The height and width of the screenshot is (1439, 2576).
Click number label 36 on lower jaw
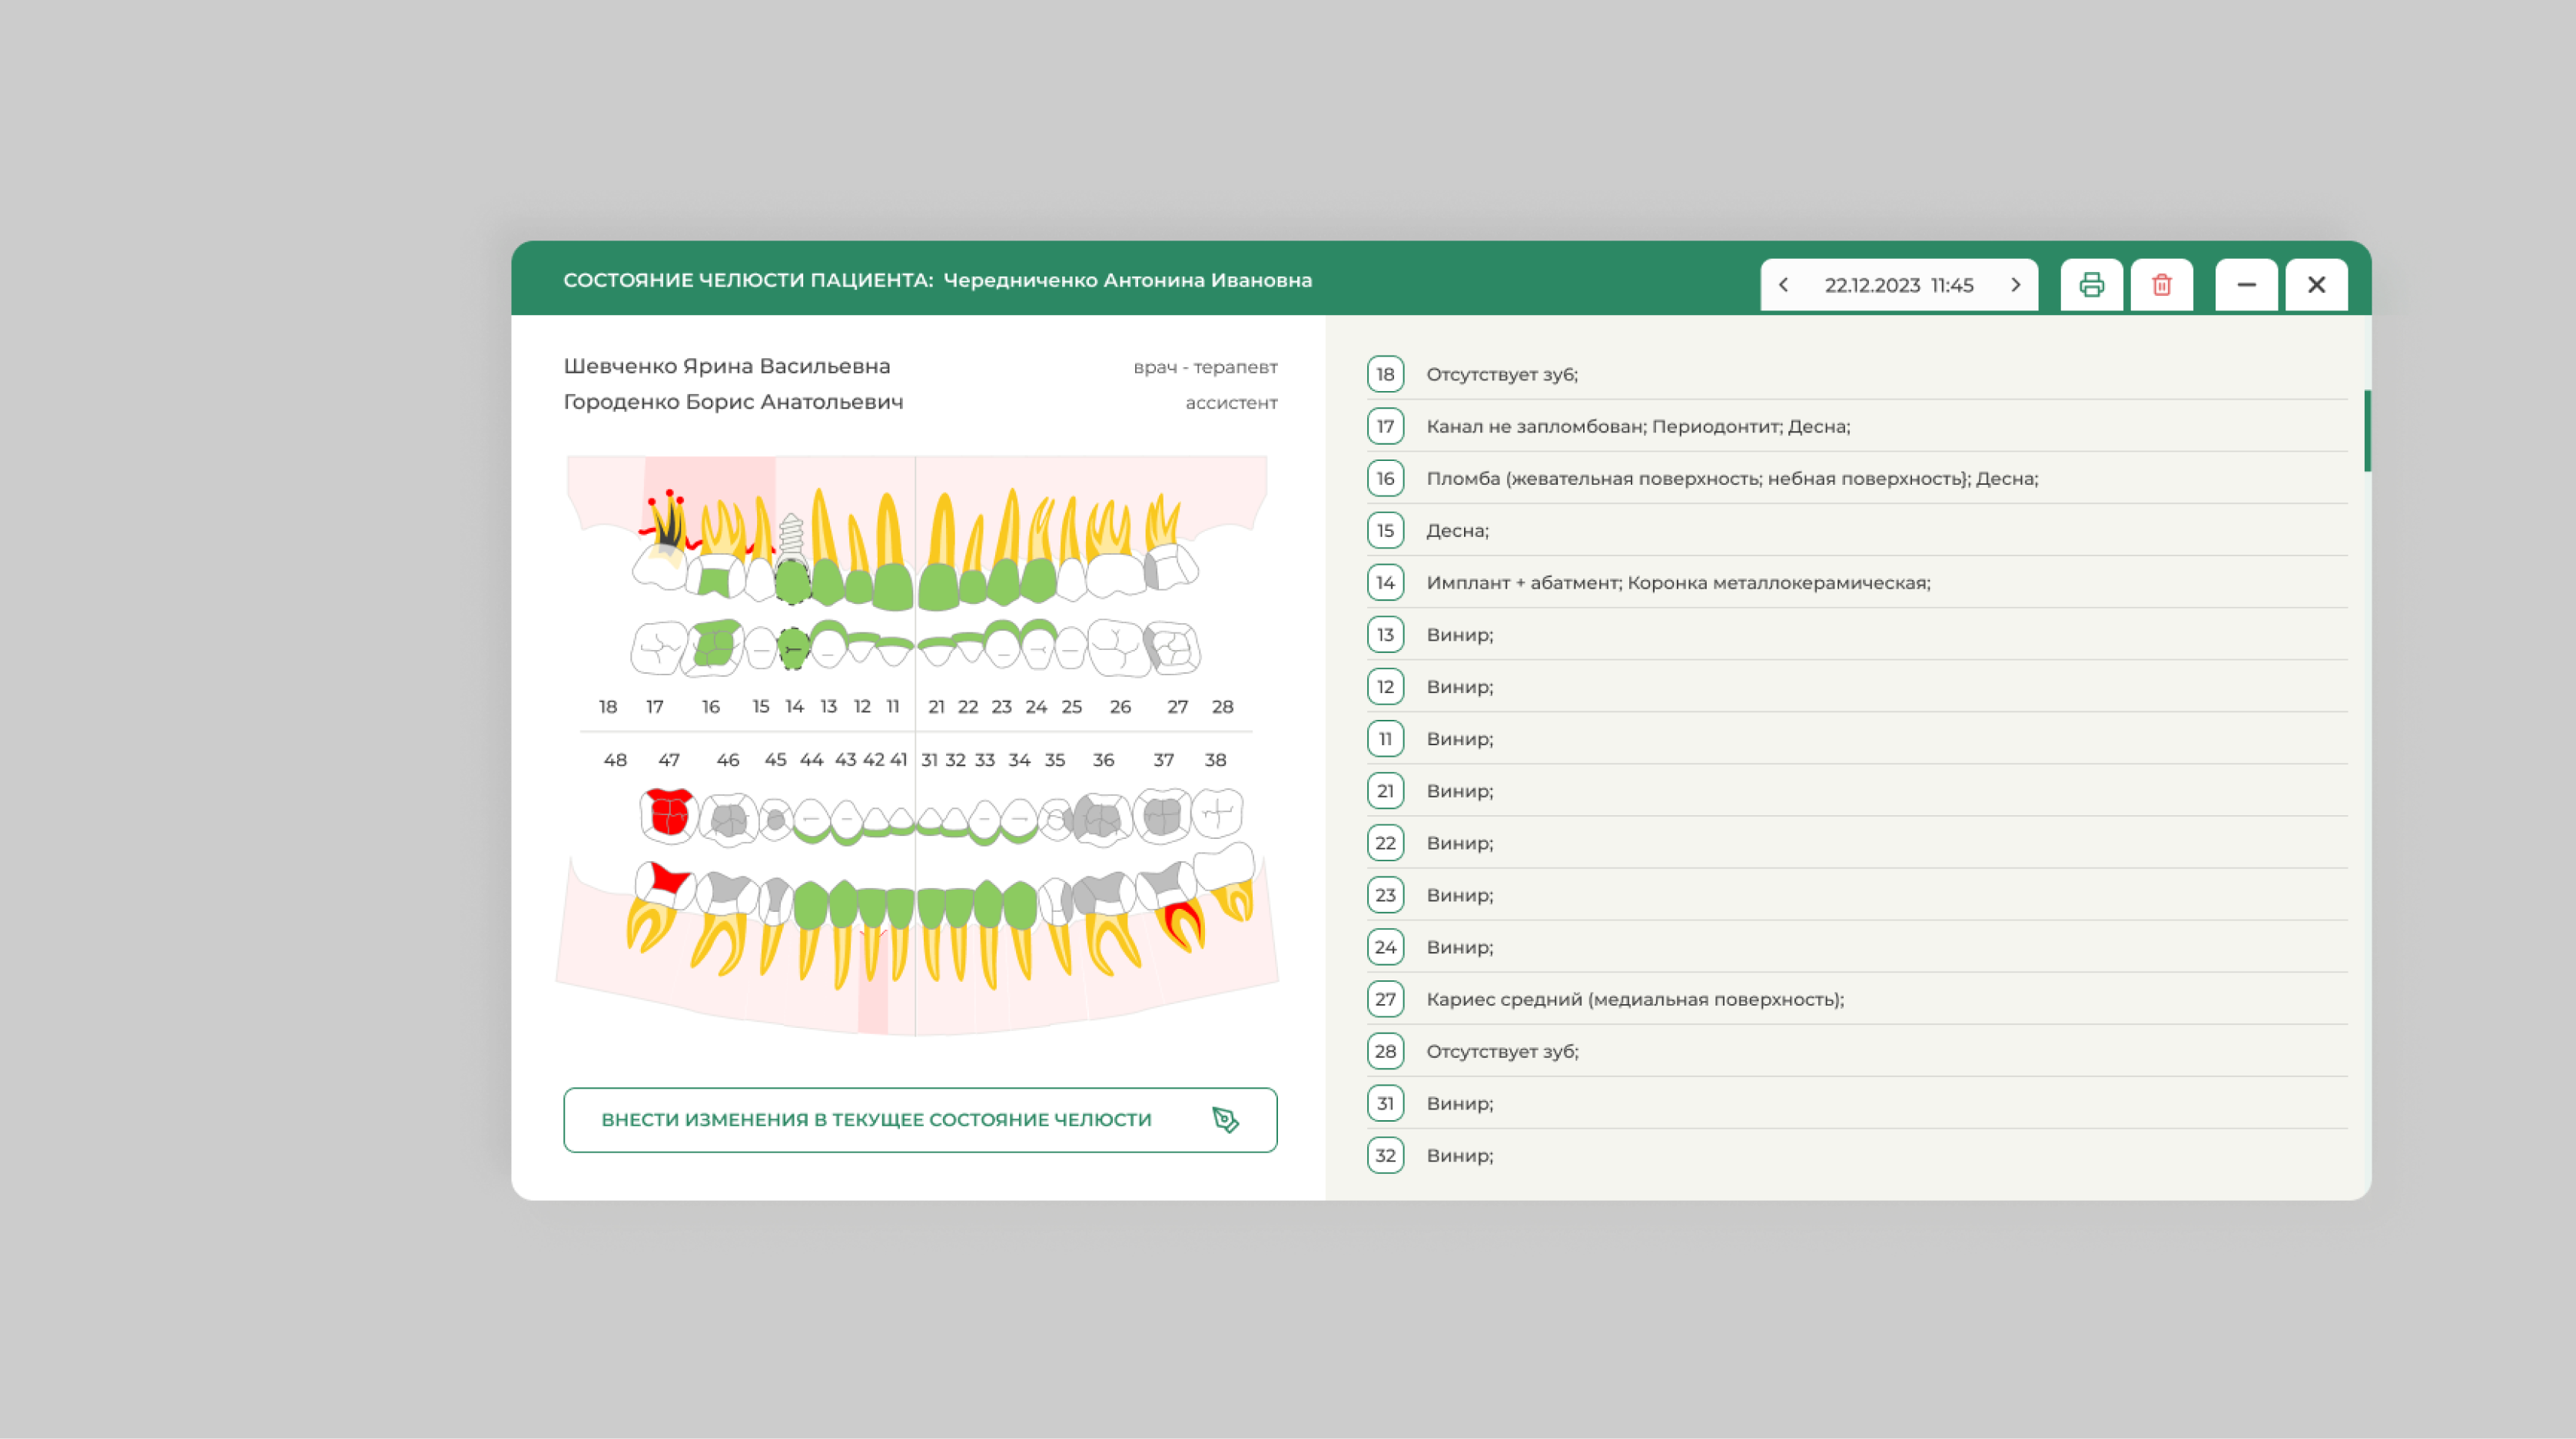(1103, 760)
